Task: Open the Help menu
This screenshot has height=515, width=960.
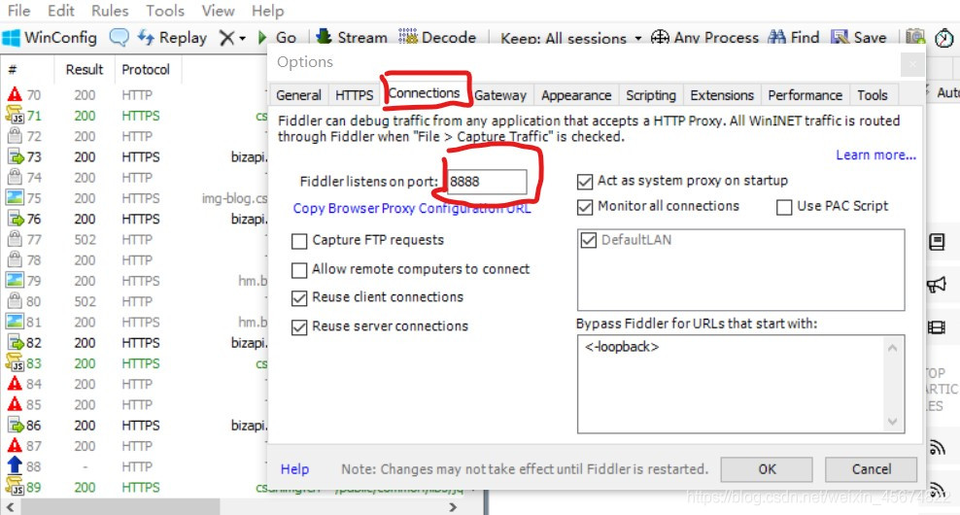Action: pyautogui.click(x=267, y=11)
